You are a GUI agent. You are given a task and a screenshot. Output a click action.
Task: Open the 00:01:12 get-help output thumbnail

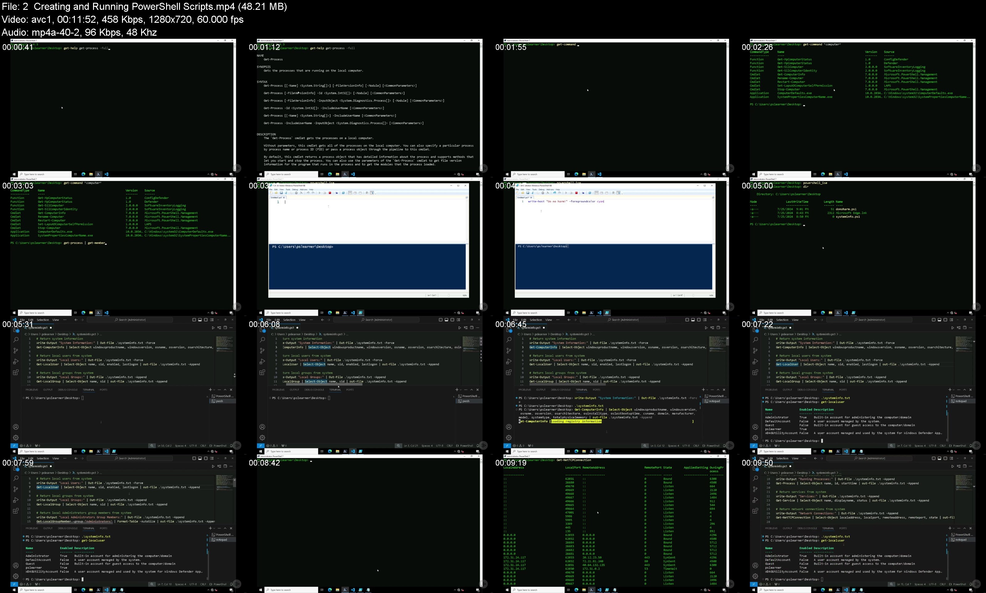(x=369, y=108)
